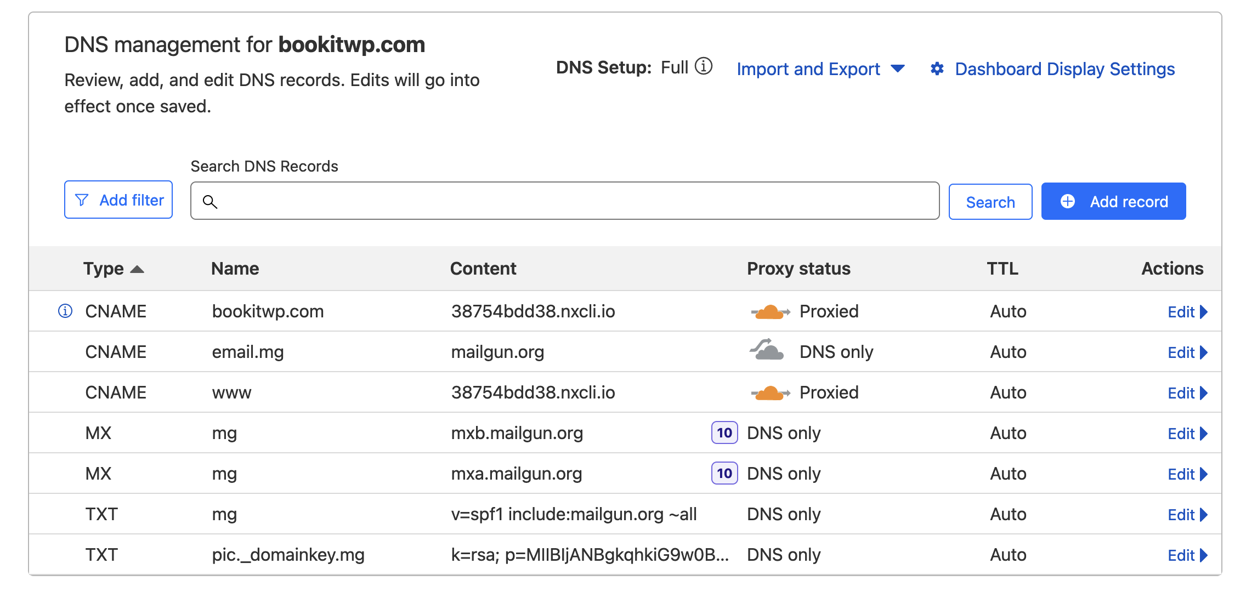The width and height of the screenshot is (1246, 592).
Task: Click the filter funnel icon on Add filter
Action: coord(81,200)
